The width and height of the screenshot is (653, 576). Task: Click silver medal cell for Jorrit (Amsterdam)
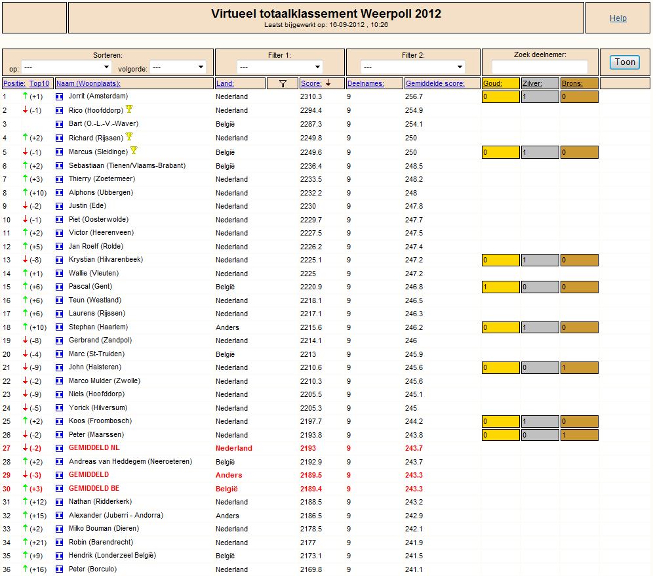(540, 96)
